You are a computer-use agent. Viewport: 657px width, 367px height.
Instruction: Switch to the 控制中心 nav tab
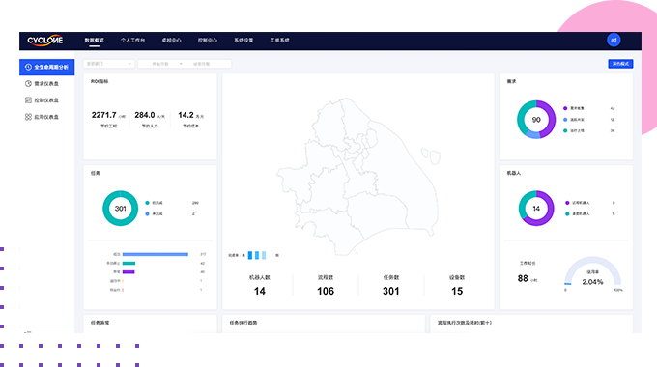pyautogui.click(x=208, y=41)
